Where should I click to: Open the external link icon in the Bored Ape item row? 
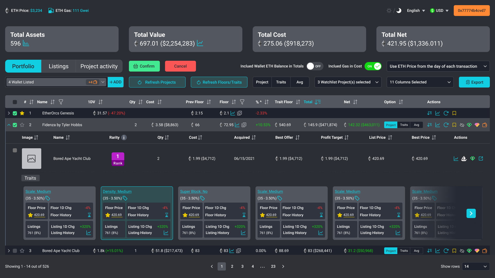click(481, 159)
